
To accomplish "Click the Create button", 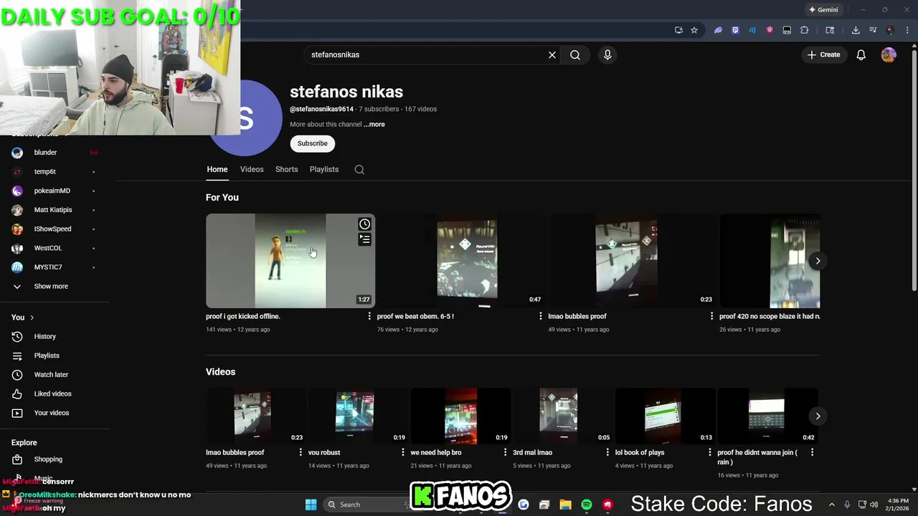I will click(x=823, y=54).
